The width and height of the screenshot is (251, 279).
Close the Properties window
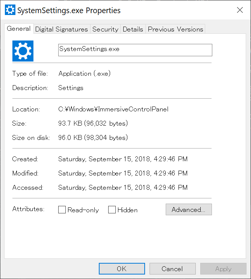[240, 10]
